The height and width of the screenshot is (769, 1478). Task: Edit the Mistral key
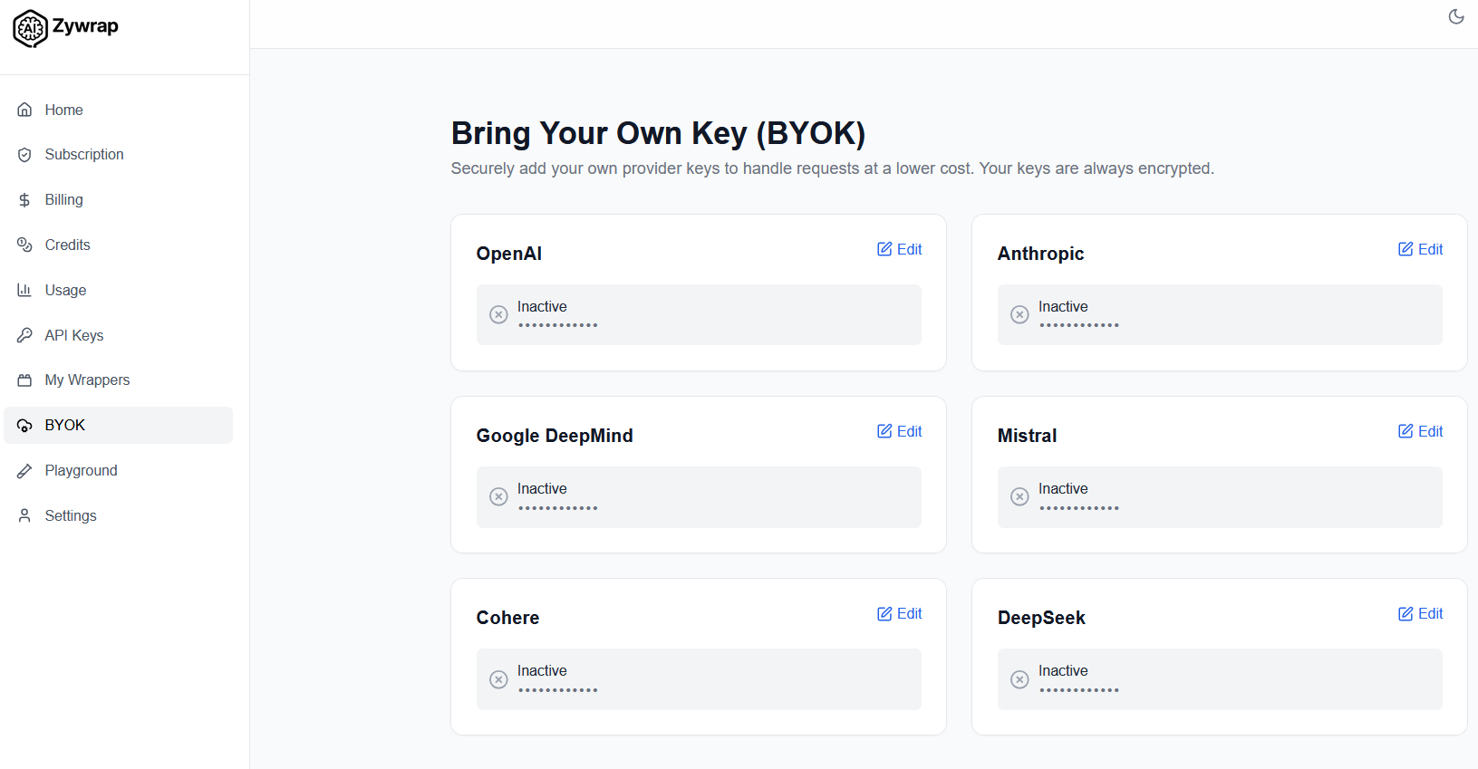click(1420, 431)
